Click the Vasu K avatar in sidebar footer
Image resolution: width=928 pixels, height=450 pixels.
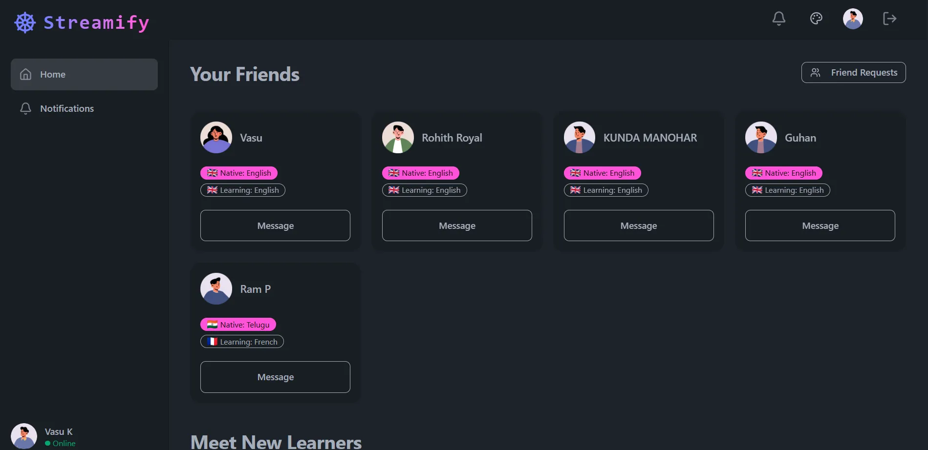pos(24,436)
